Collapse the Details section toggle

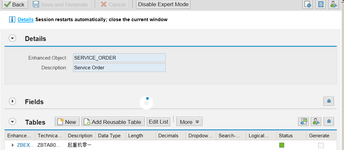click(x=12, y=38)
